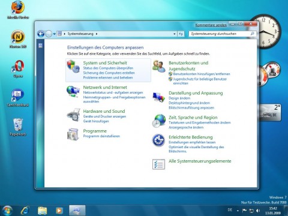Launch Internet Explorer from taskbar
Viewport: 288px width, 216px height.
coord(25,211)
